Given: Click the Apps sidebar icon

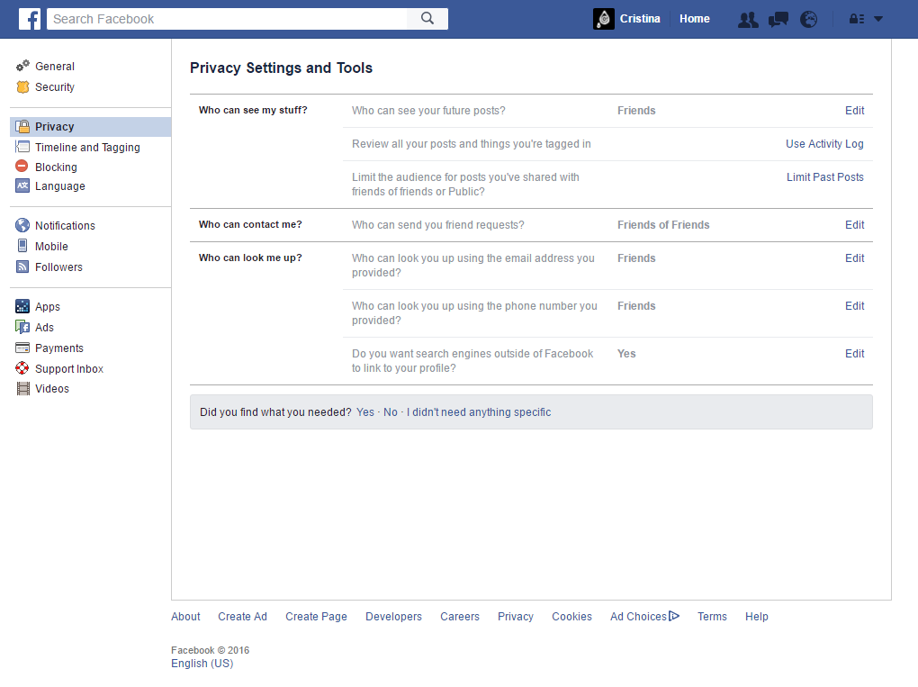Looking at the screenshot, I should coord(22,306).
